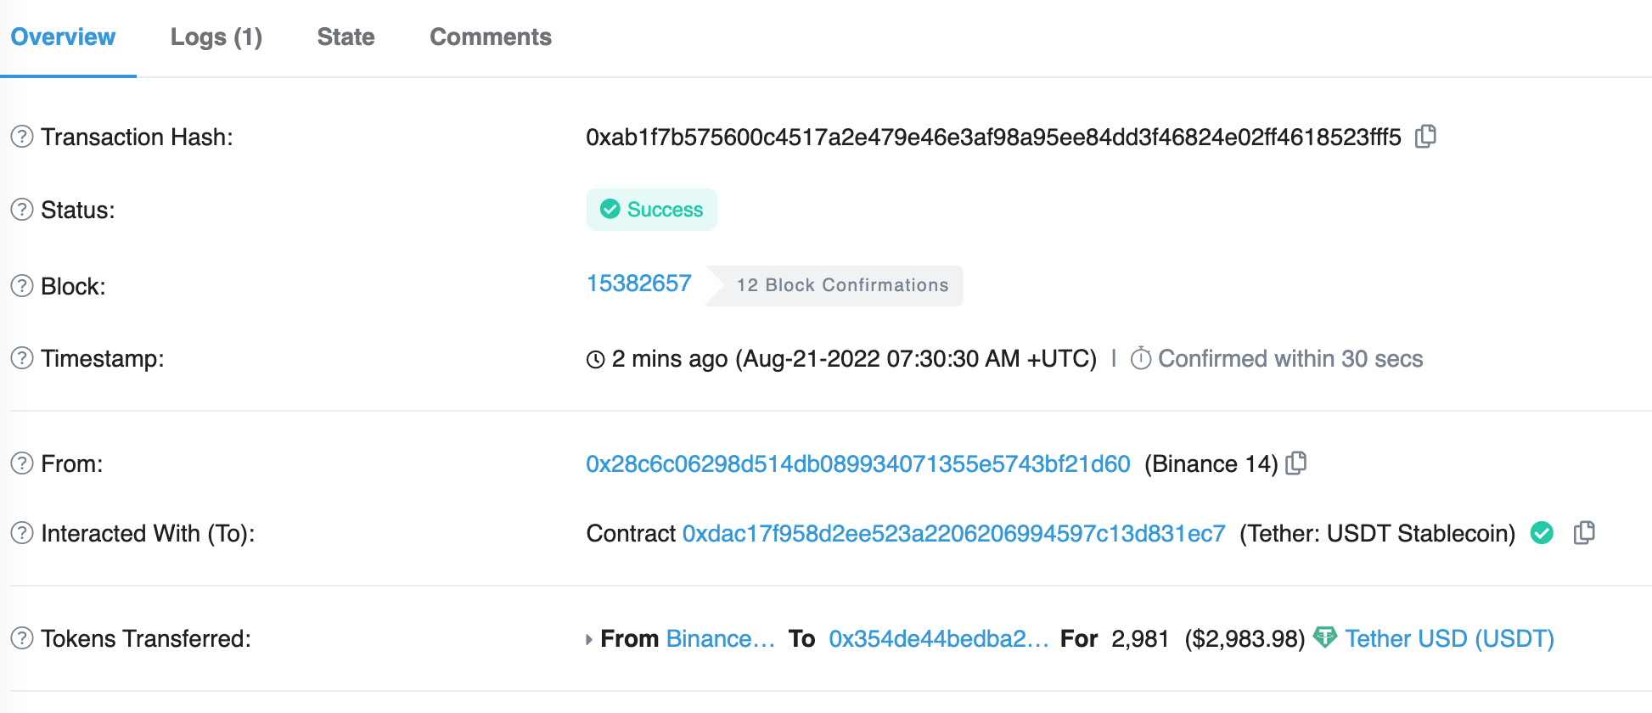
Task: Copy the From address icon
Action: (1295, 463)
